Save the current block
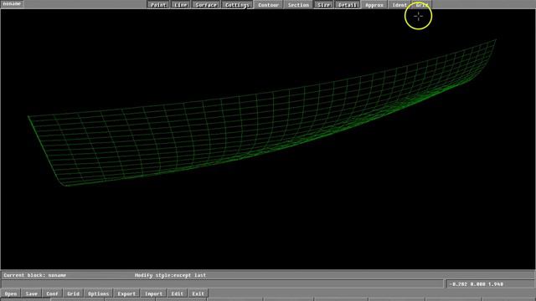 coord(32,293)
